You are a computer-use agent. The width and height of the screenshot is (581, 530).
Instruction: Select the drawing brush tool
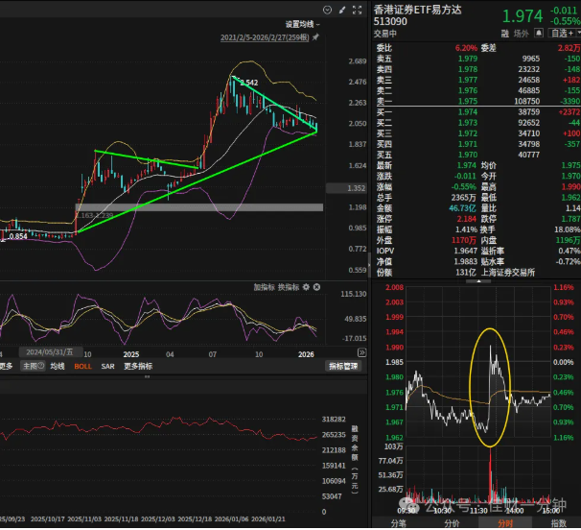point(342,10)
